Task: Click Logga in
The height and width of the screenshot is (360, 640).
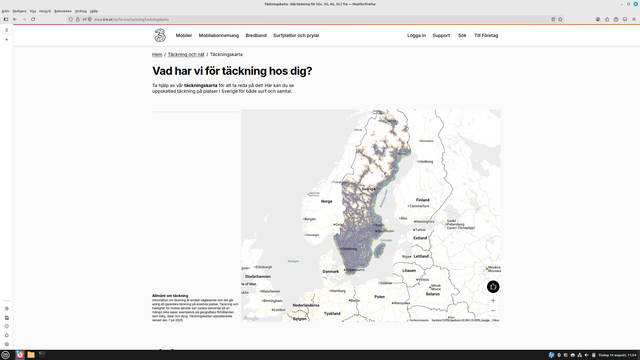Action: click(x=416, y=35)
